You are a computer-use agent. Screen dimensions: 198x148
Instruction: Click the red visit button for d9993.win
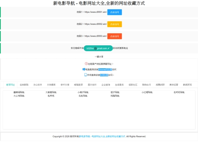click(x=114, y=36)
